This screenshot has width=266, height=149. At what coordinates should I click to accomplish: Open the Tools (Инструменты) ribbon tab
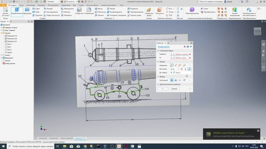pos(53,5)
